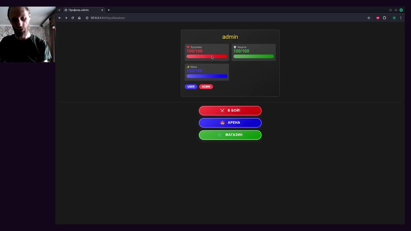
Task: Open the МАГАЗИН shop button
Action: click(230, 135)
